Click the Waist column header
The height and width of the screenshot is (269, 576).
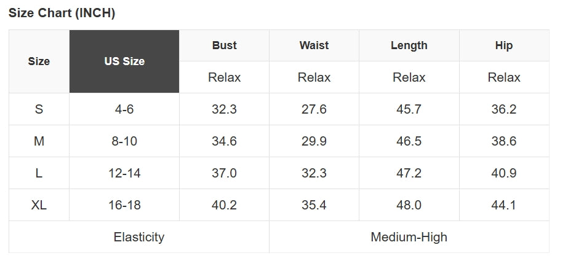(314, 45)
